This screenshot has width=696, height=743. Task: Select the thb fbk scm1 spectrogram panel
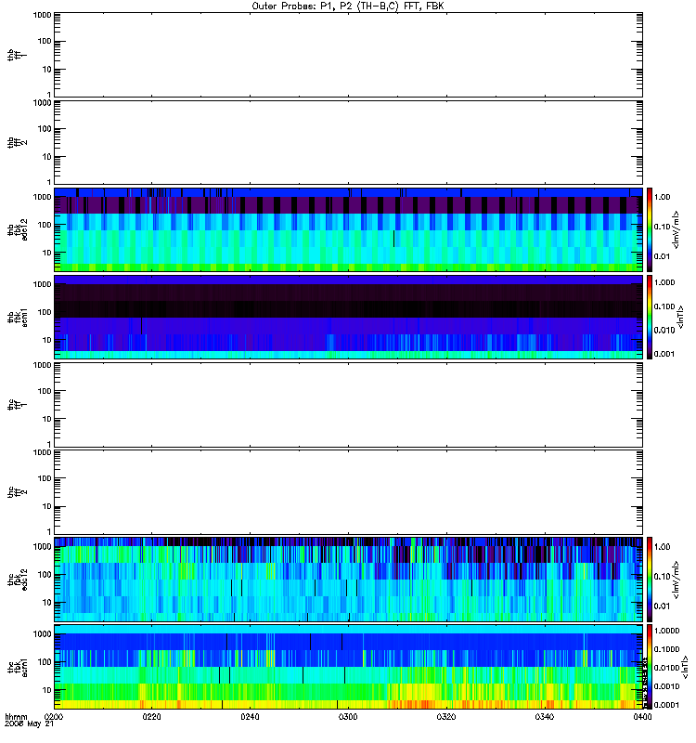pyautogui.click(x=348, y=317)
